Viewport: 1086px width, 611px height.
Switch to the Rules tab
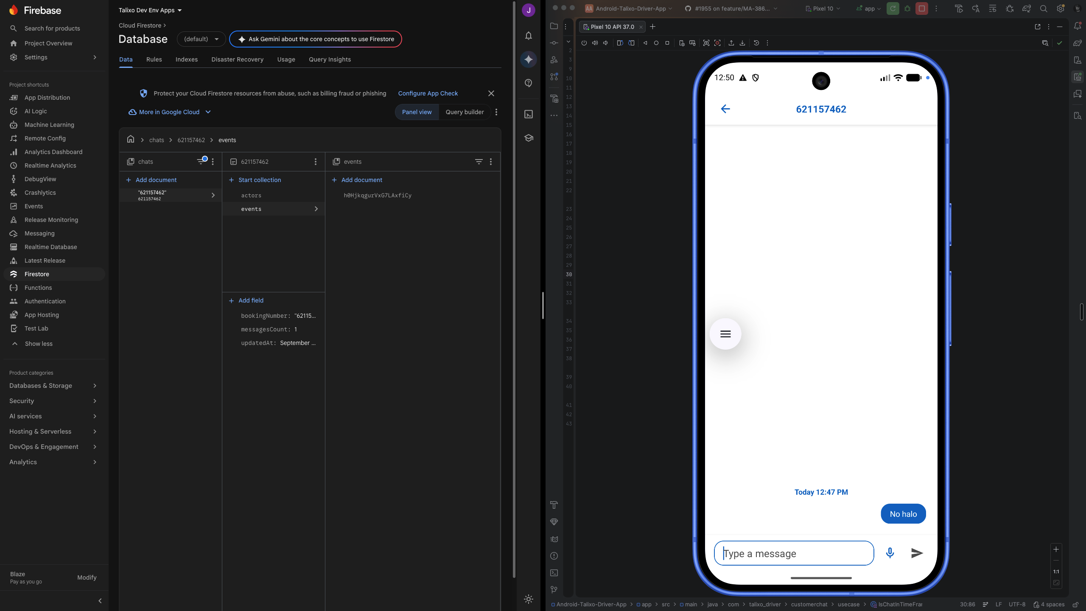click(x=154, y=59)
